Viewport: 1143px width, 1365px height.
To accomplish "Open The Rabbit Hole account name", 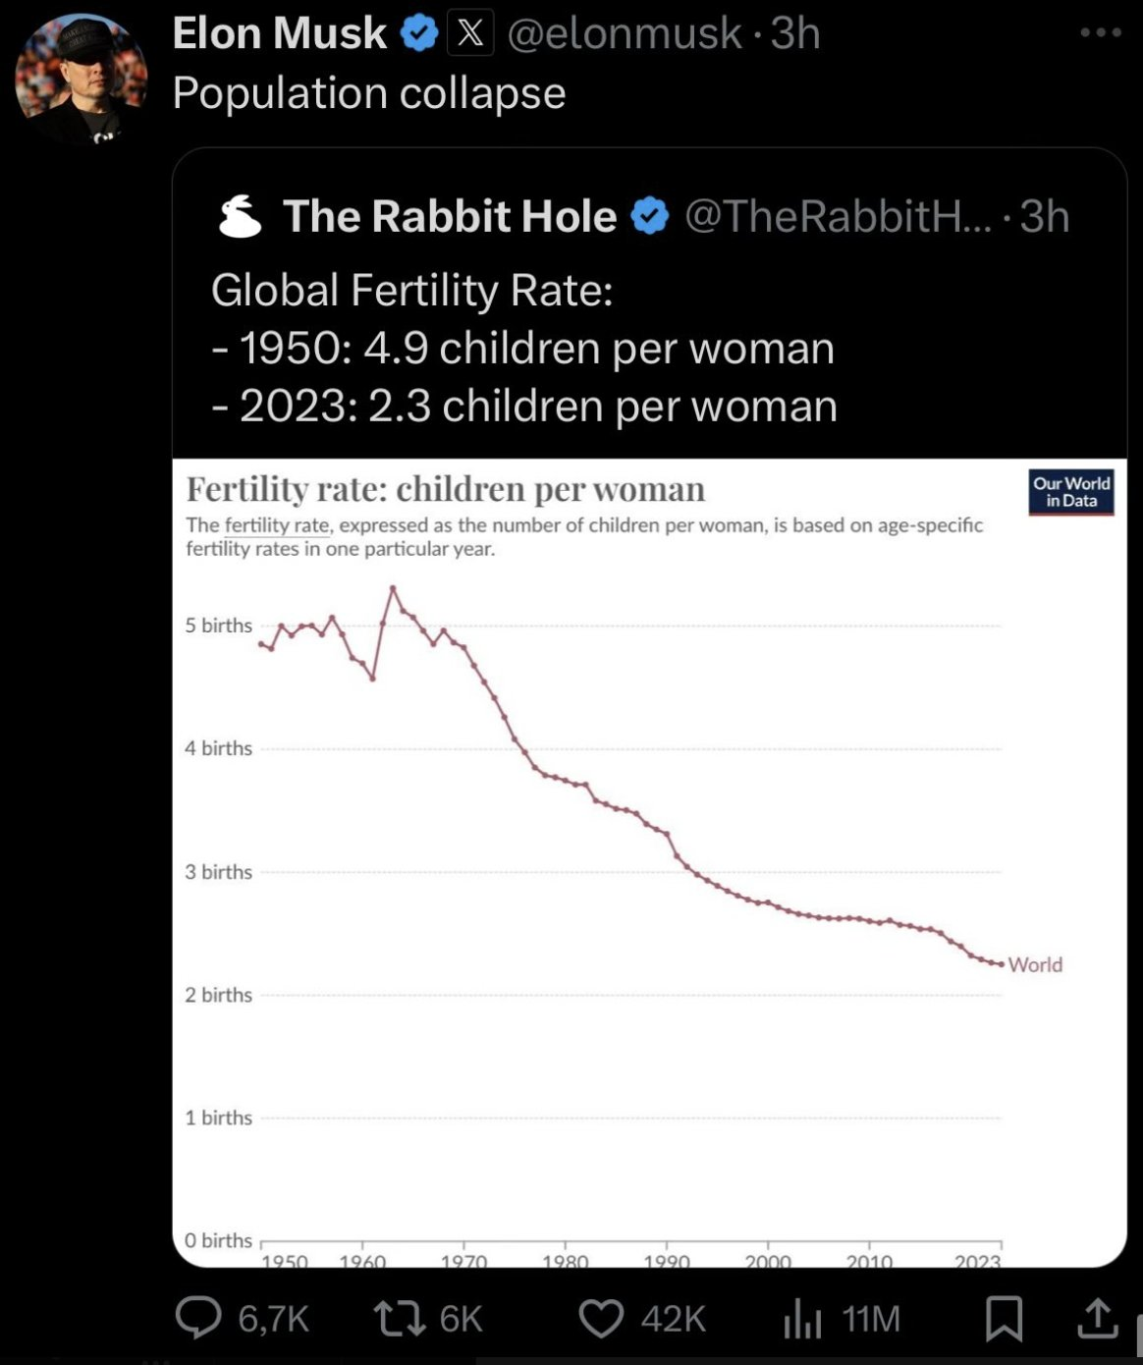I will pyautogui.click(x=450, y=217).
